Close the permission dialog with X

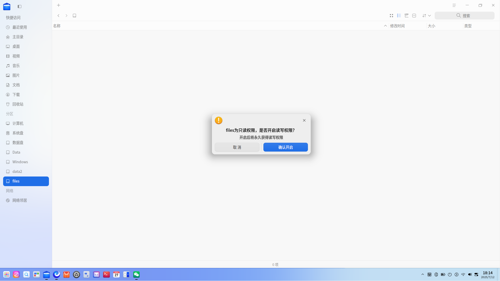click(304, 120)
